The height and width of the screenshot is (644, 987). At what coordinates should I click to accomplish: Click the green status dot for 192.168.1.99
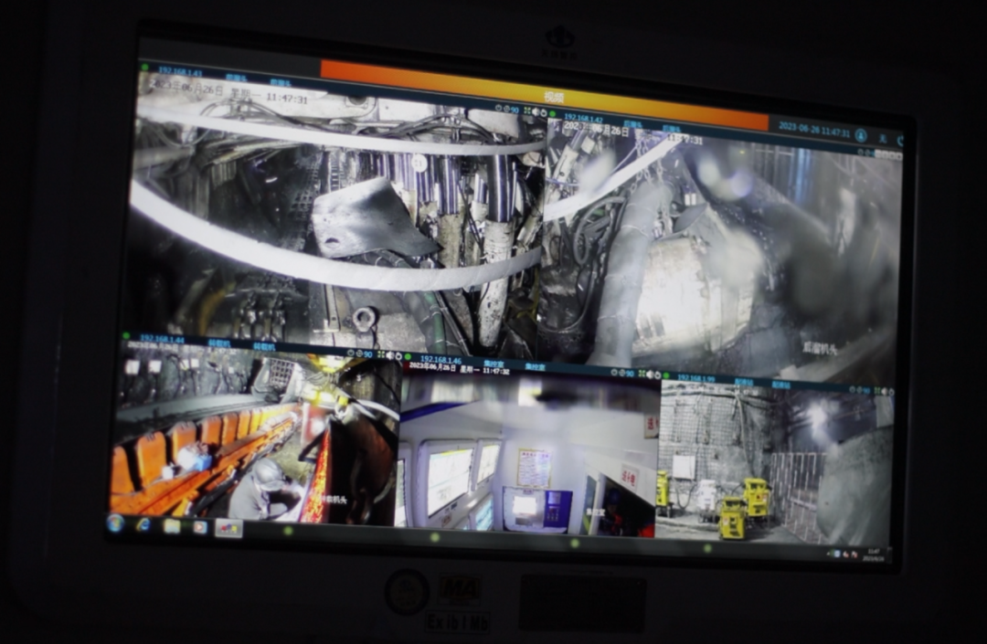666,376
